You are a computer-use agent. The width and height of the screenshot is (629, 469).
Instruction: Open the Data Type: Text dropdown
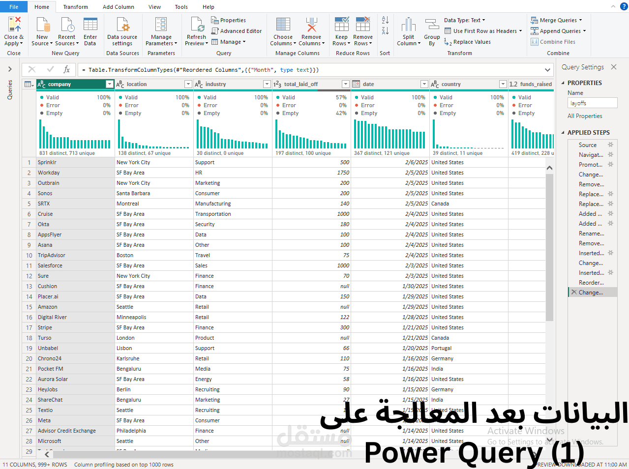pyautogui.click(x=464, y=20)
